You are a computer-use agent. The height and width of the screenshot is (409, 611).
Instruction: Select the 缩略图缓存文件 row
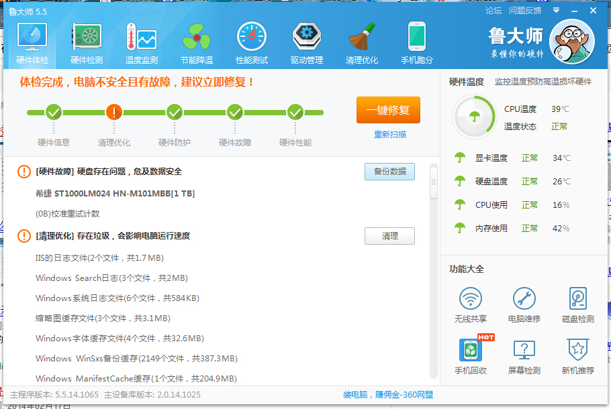tap(103, 318)
